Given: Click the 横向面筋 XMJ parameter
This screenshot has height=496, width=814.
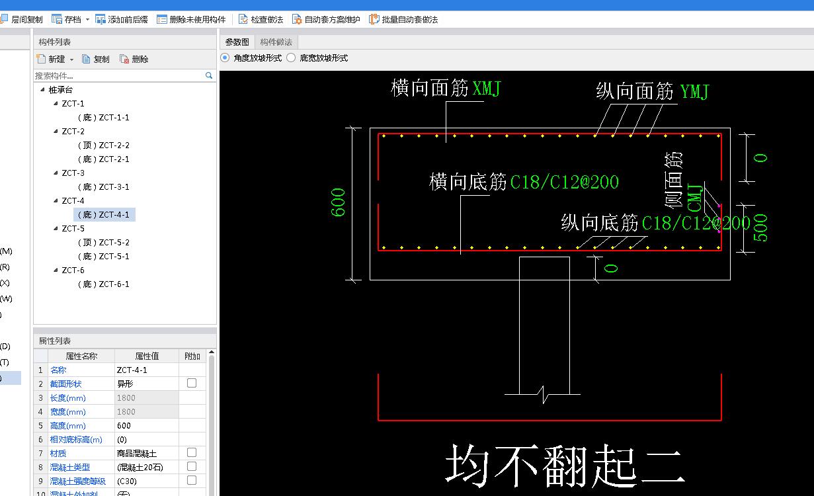Looking at the screenshot, I should click(x=487, y=89).
